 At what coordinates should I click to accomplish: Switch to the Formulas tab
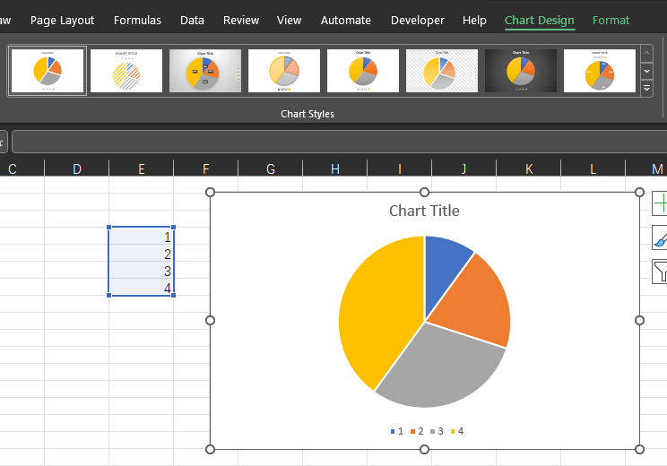pyautogui.click(x=137, y=21)
